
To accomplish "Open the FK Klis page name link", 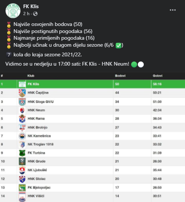I will pyautogui.click(x=31, y=6).
